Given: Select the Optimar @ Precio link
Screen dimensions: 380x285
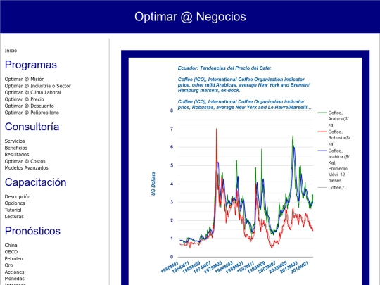Looking at the screenshot, I should 24,99.
